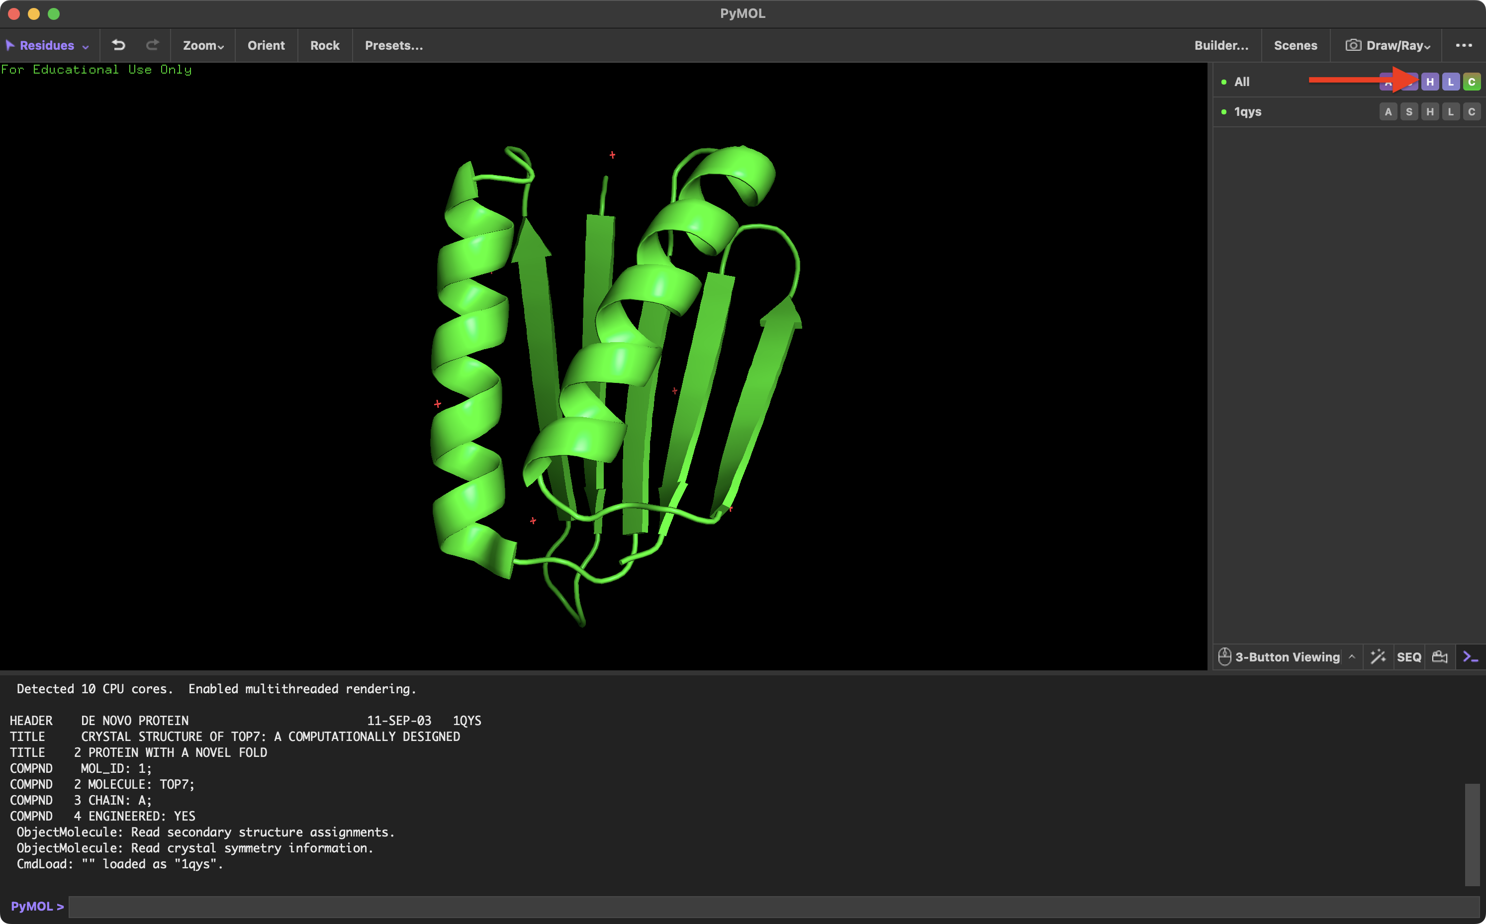This screenshot has height=924, width=1486.
Task: Open the Builder panel
Action: click(x=1221, y=45)
